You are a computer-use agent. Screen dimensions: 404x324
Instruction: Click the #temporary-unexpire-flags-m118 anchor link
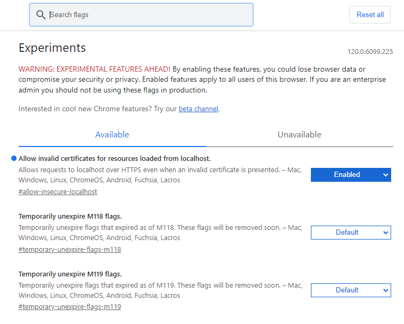tap(70, 249)
